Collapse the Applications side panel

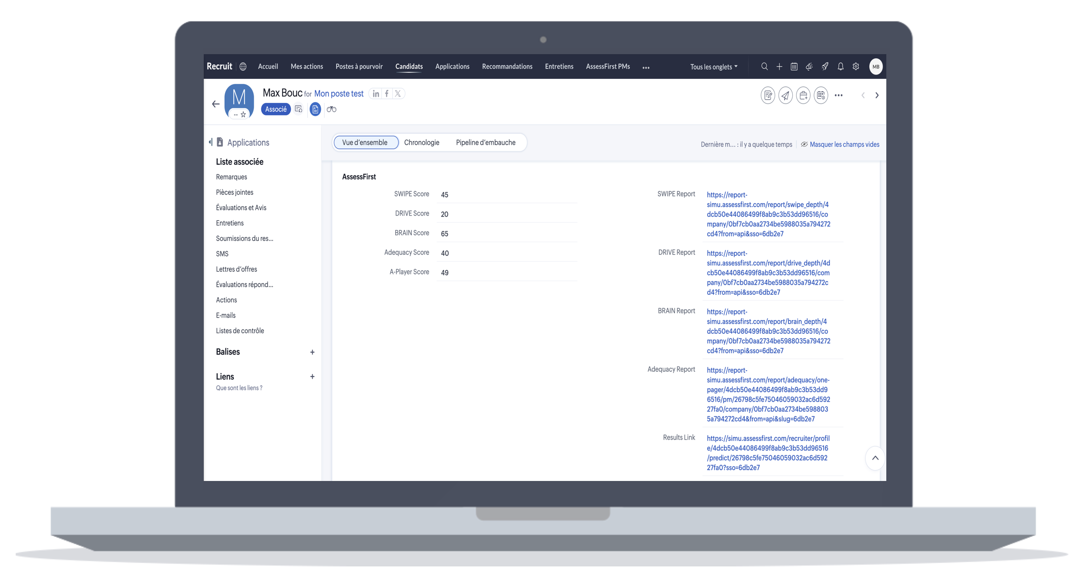(210, 142)
